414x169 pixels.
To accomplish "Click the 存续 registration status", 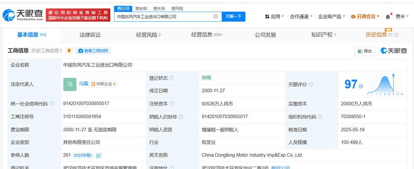I will point(206,78).
